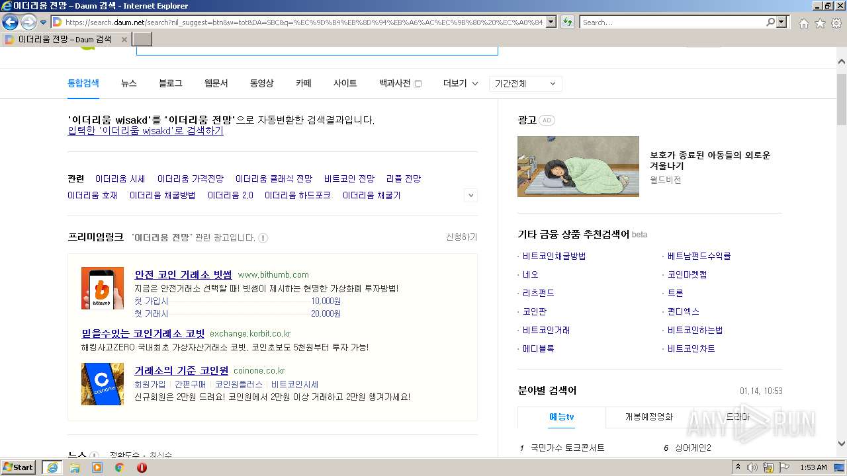Click the Bithumb logo thumbnail

click(x=103, y=288)
